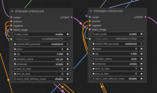Image resolution: width=157 pixels, height=93 pixels.
Task: Click the left node's model input socket
Action: click(11, 17)
